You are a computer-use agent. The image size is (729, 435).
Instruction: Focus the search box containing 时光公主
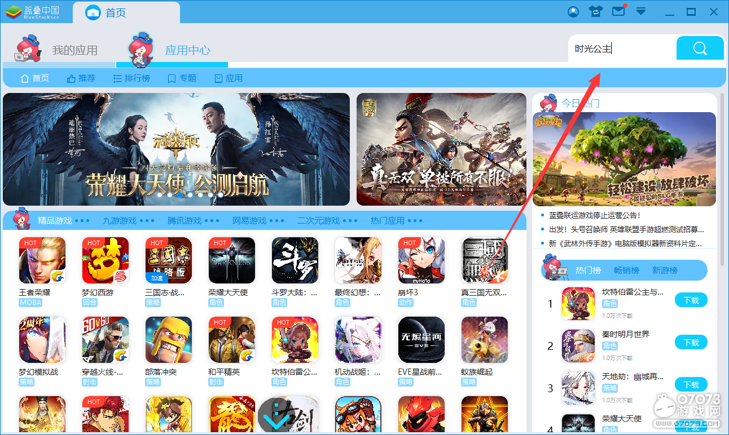click(x=622, y=48)
